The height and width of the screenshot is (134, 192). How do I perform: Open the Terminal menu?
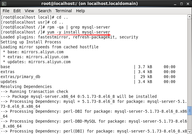[x=64, y=11]
